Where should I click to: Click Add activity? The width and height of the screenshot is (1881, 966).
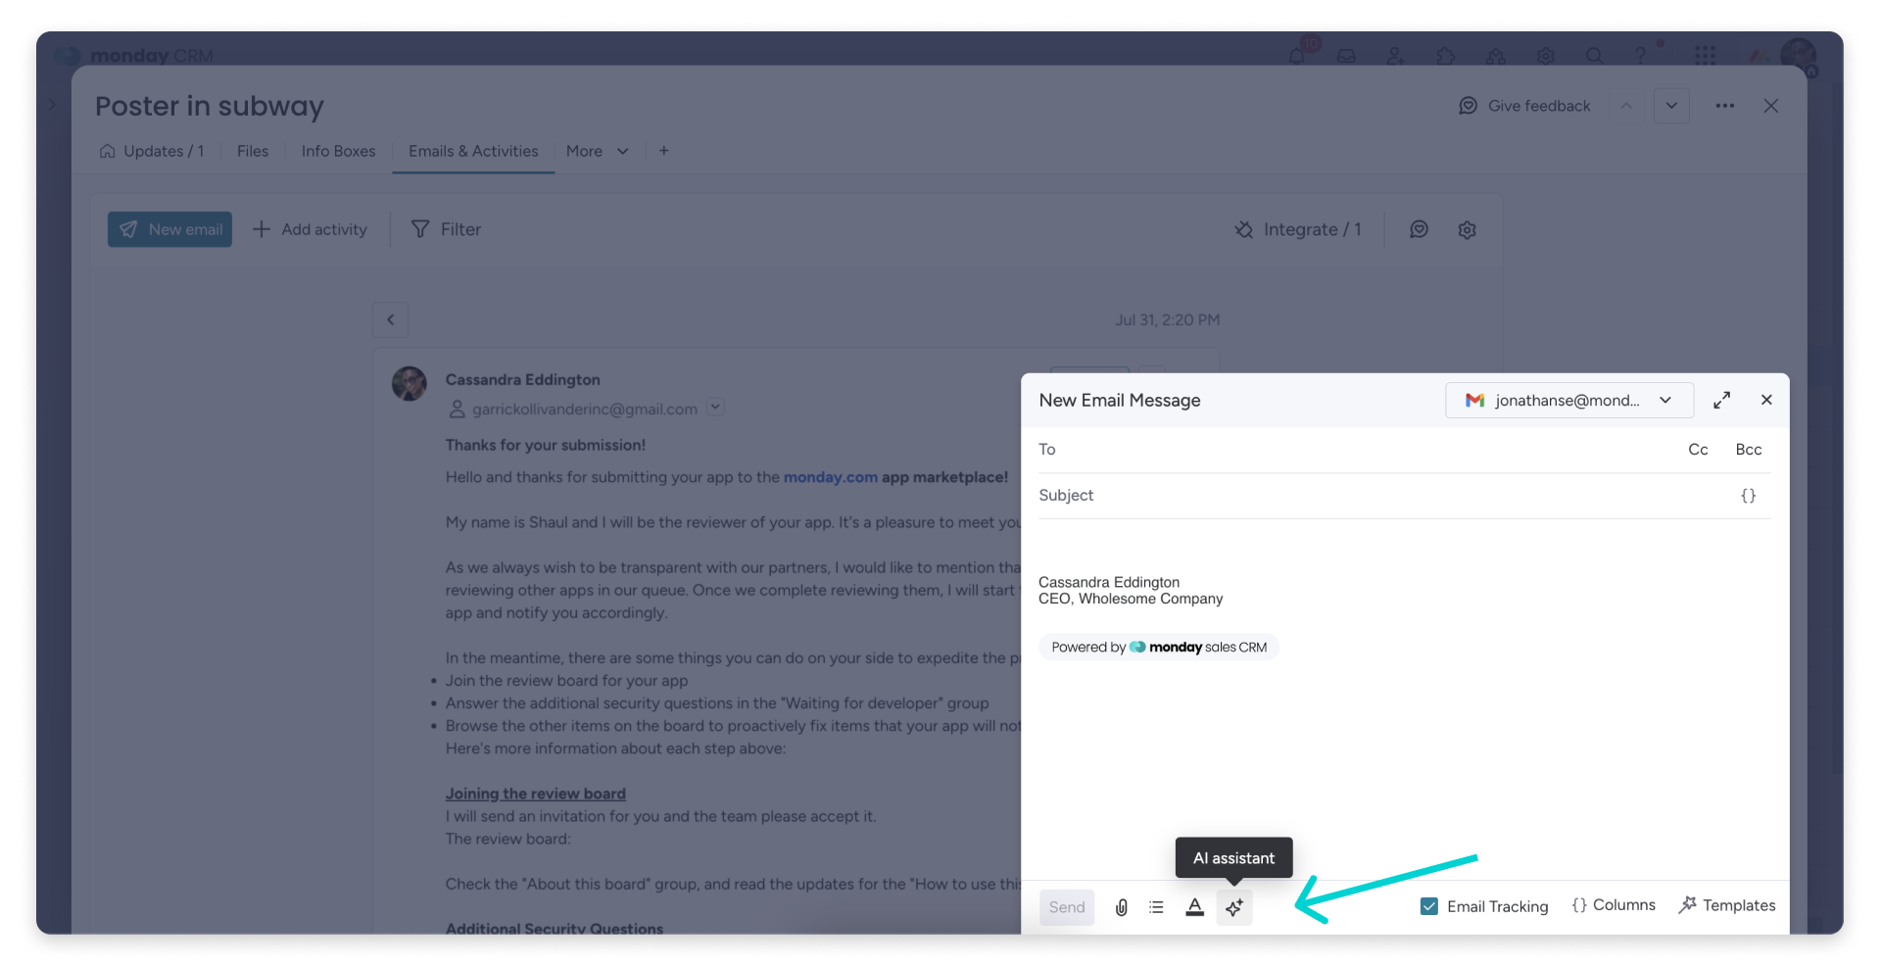[x=310, y=229]
